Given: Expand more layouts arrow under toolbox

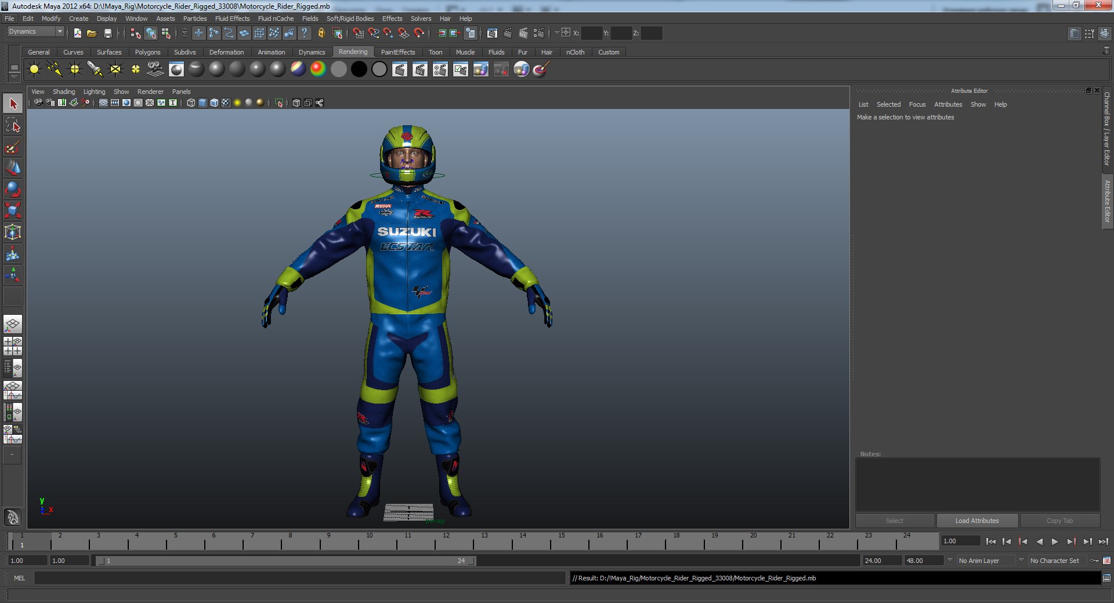Looking at the screenshot, I should pos(12,455).
